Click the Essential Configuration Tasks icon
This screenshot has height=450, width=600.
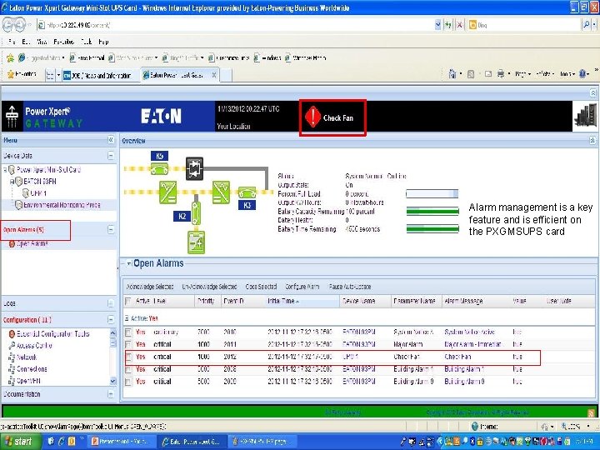(12, 334)
